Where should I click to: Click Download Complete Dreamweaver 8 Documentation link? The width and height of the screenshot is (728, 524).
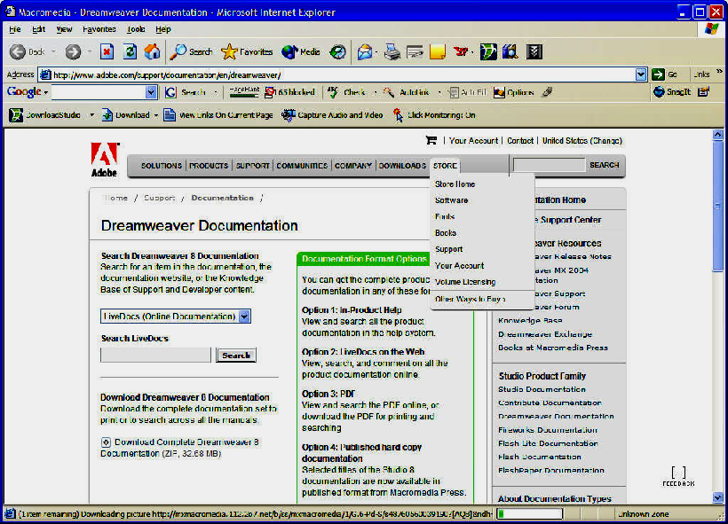tap(179, 448)
